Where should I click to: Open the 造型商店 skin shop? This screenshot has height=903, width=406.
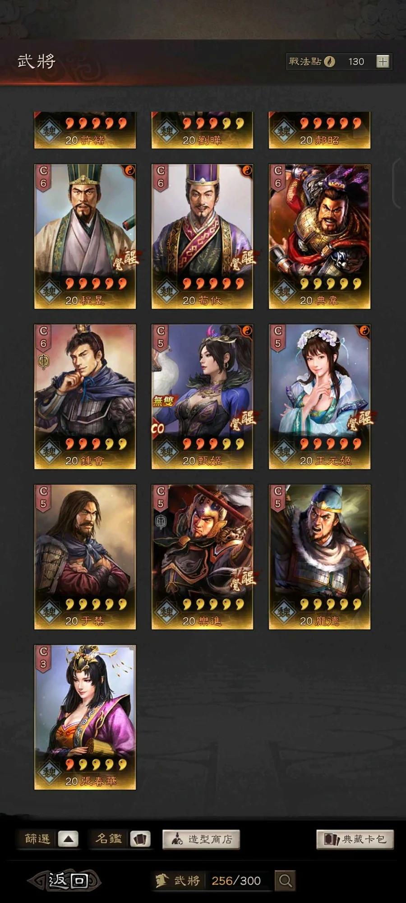tap(201, 839)
